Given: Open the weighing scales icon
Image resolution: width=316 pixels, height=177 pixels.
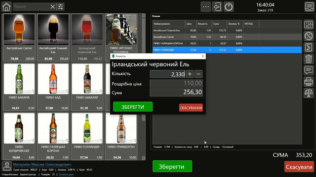Looking at the screenshot, I should click(x=309, y=93).
